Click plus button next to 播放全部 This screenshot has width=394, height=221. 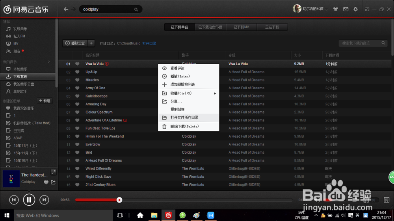(91, 43)
